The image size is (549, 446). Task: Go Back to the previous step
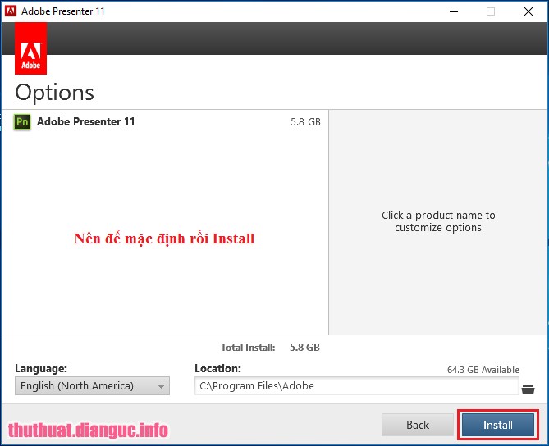pos(418,425)
